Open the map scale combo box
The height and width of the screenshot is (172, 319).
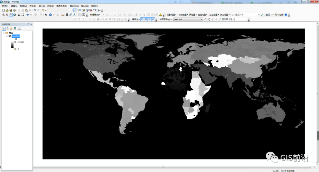point(60,10)
